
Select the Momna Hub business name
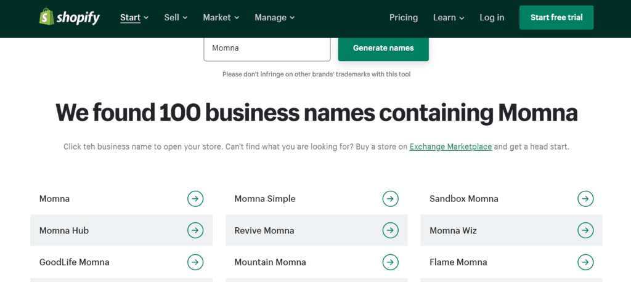[x=64, y=230]
